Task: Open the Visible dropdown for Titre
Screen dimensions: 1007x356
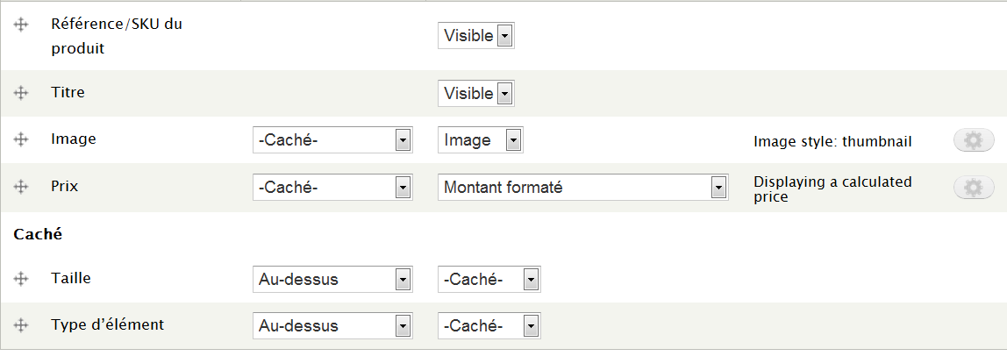Action: tap(475, 94)
